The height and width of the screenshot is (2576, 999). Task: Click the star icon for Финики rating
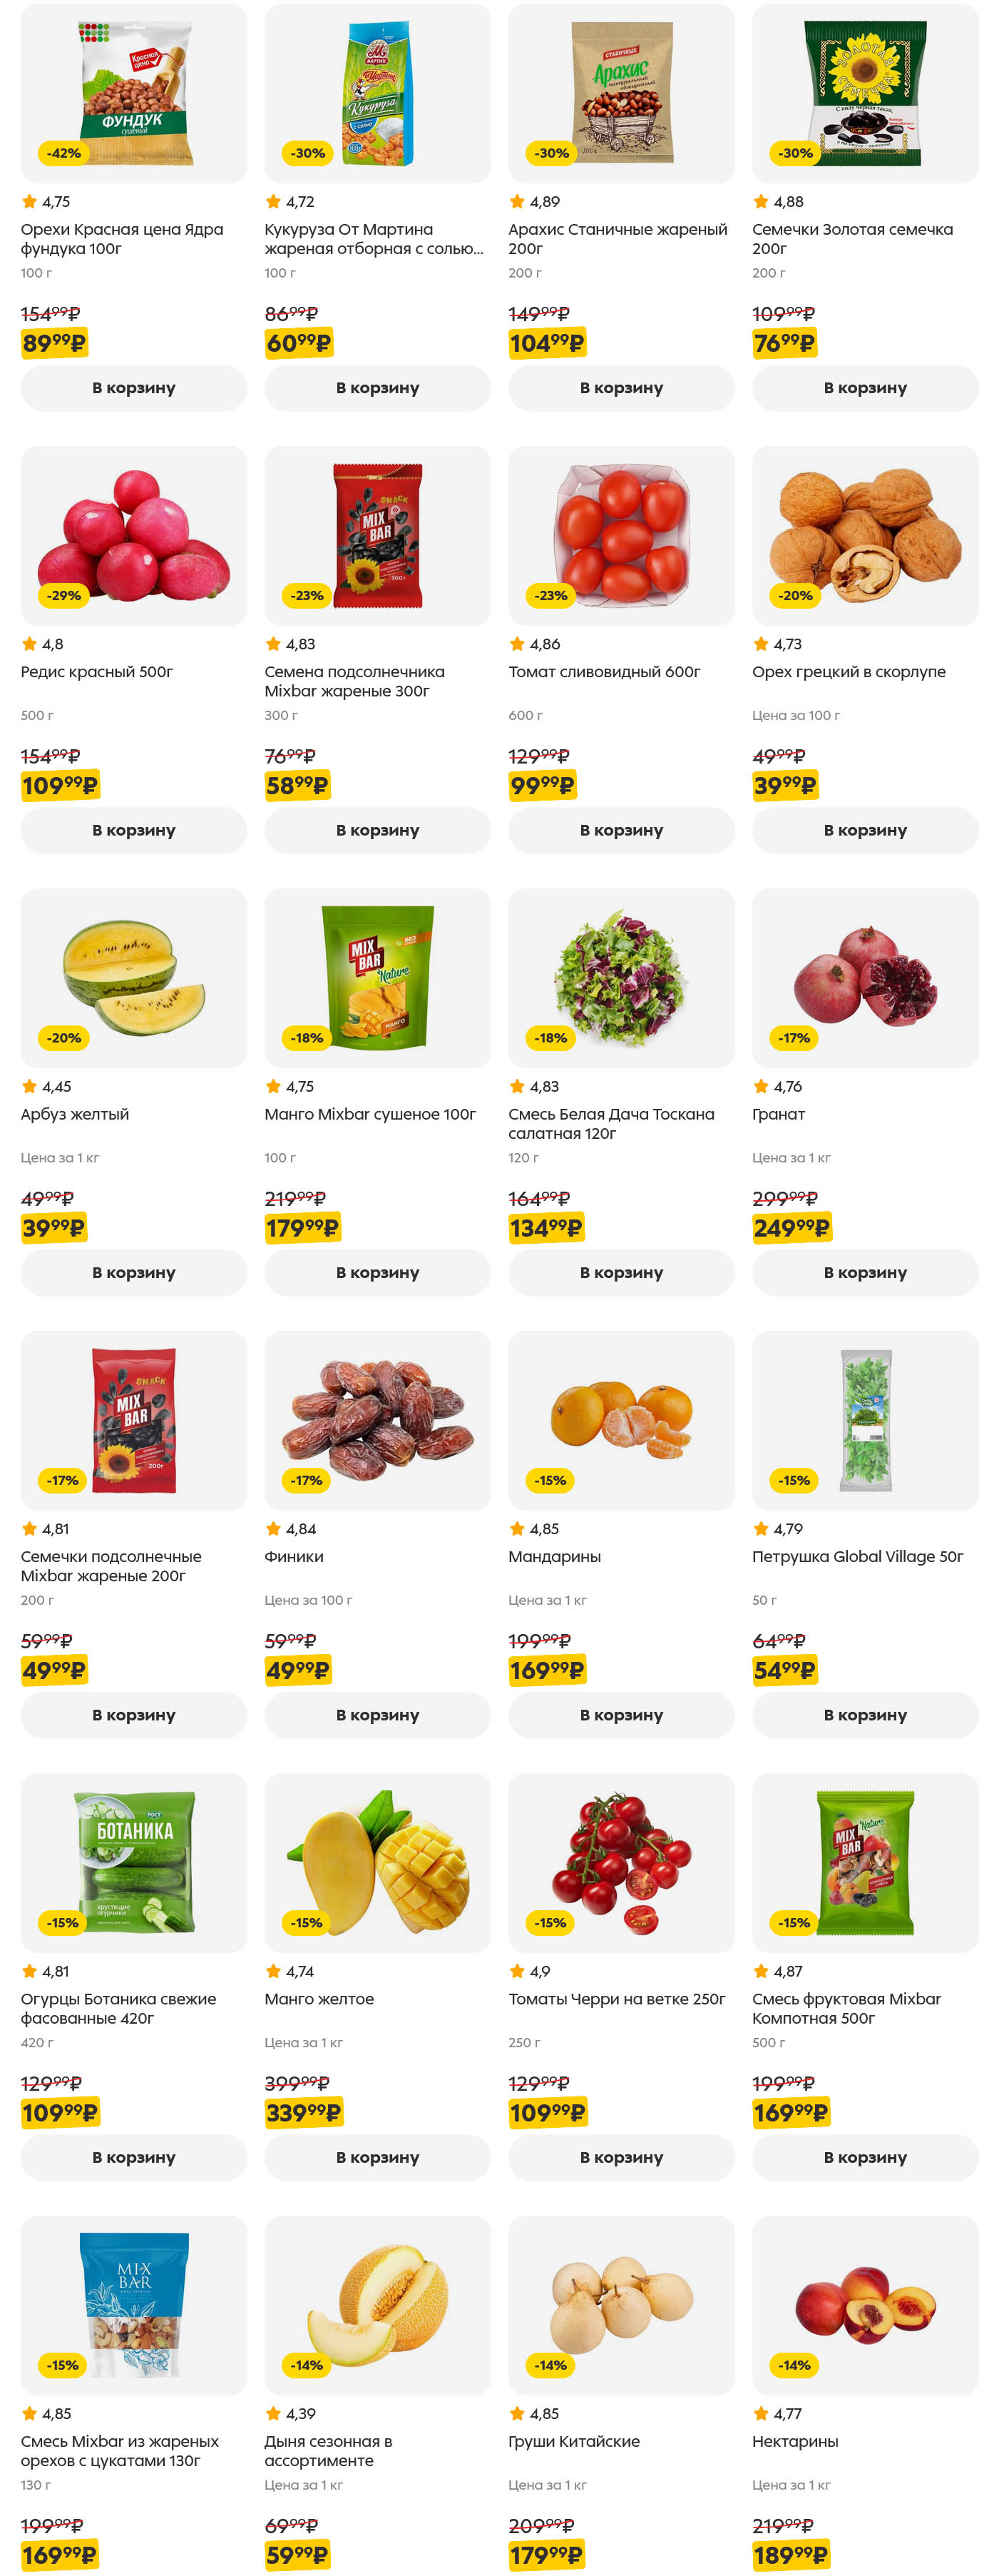(x=272, y=1528)
